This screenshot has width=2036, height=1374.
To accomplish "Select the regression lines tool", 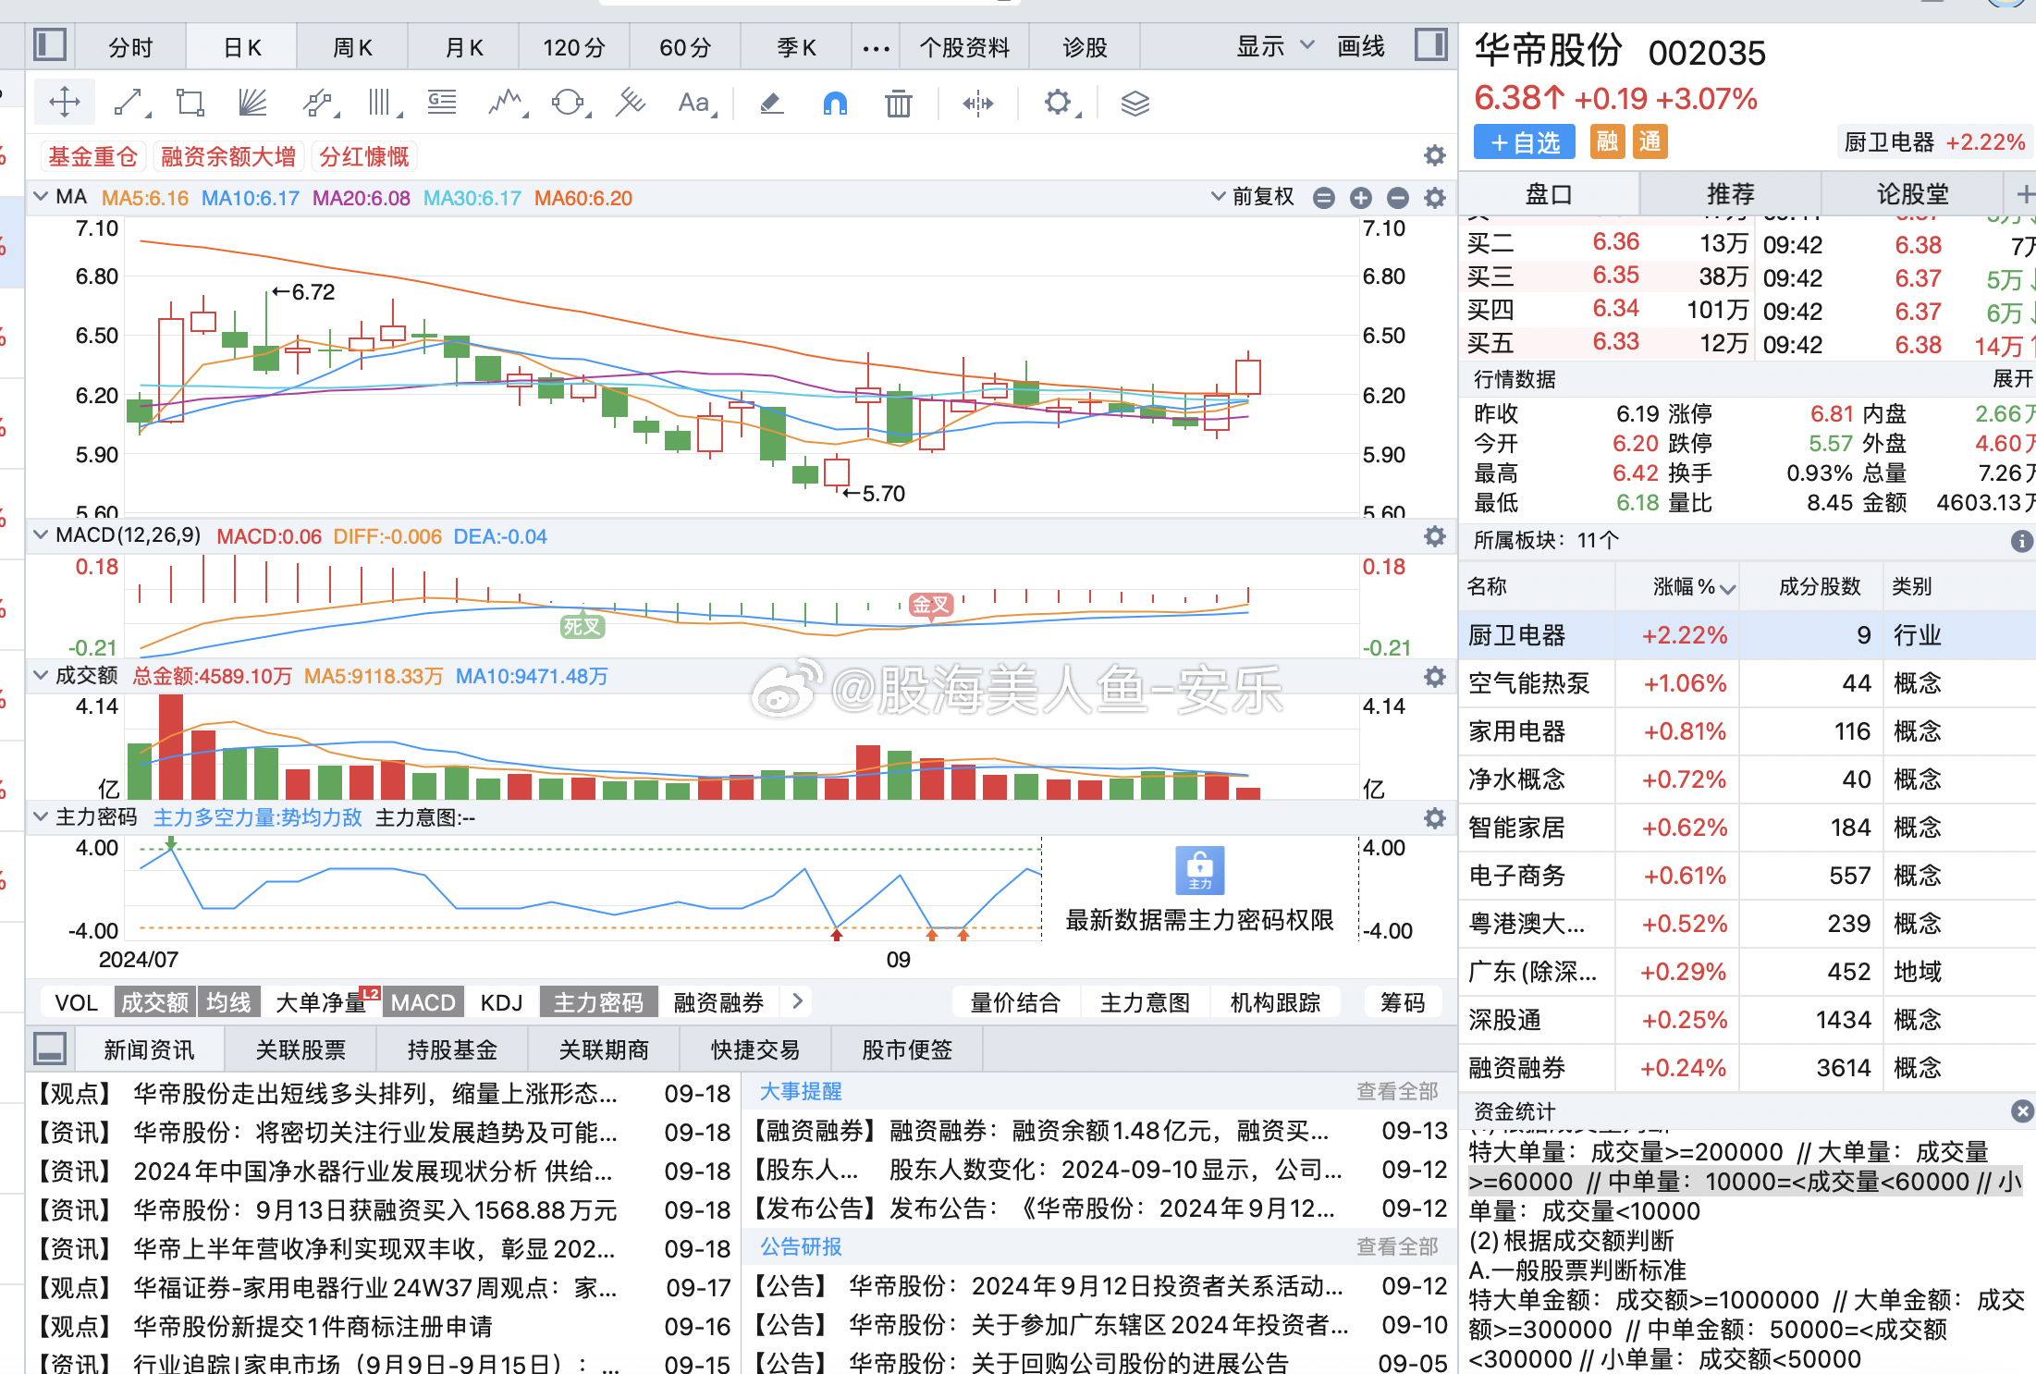I will [631, 102].
